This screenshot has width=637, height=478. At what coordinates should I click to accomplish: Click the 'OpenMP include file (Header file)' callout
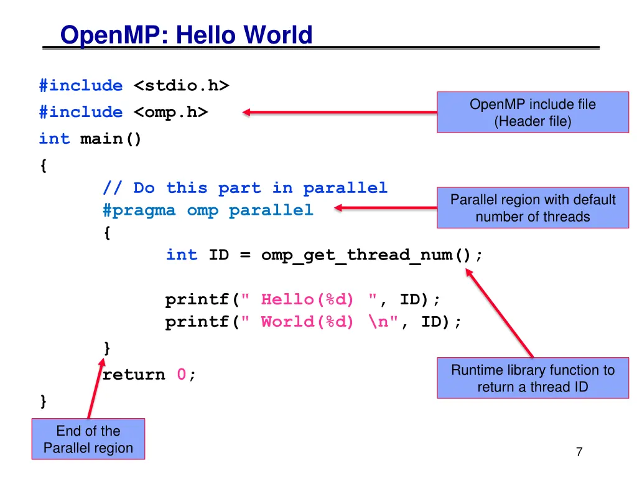(532, 113)
